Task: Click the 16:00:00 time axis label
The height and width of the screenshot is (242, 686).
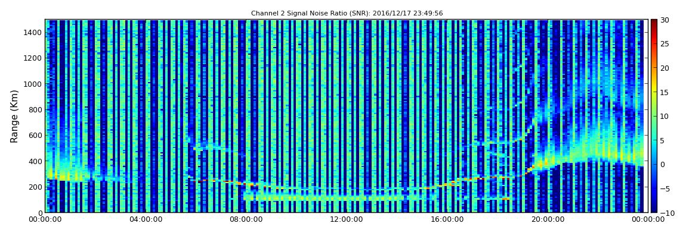Action: [447, 219]
